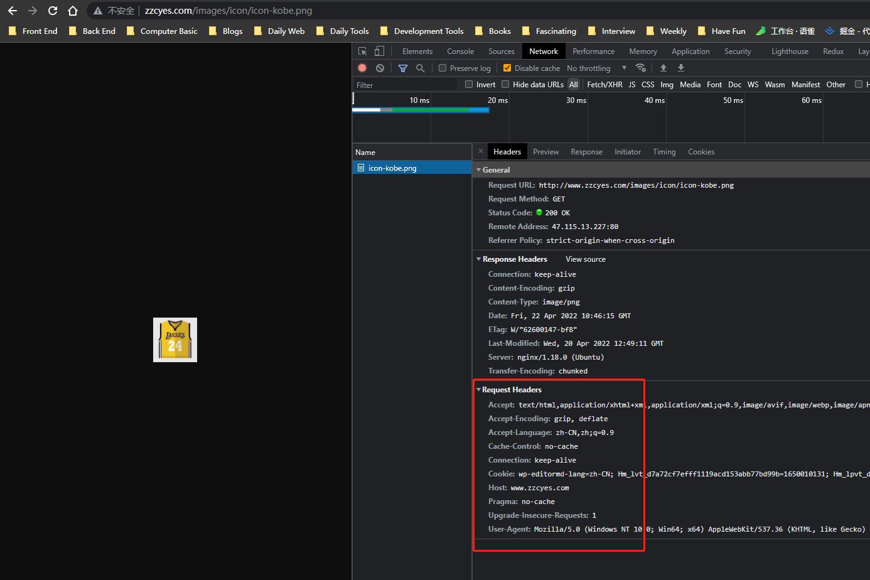Open the No throttling dropdown
The width and height of the screenshot is (870, 580).
(596, 68)
